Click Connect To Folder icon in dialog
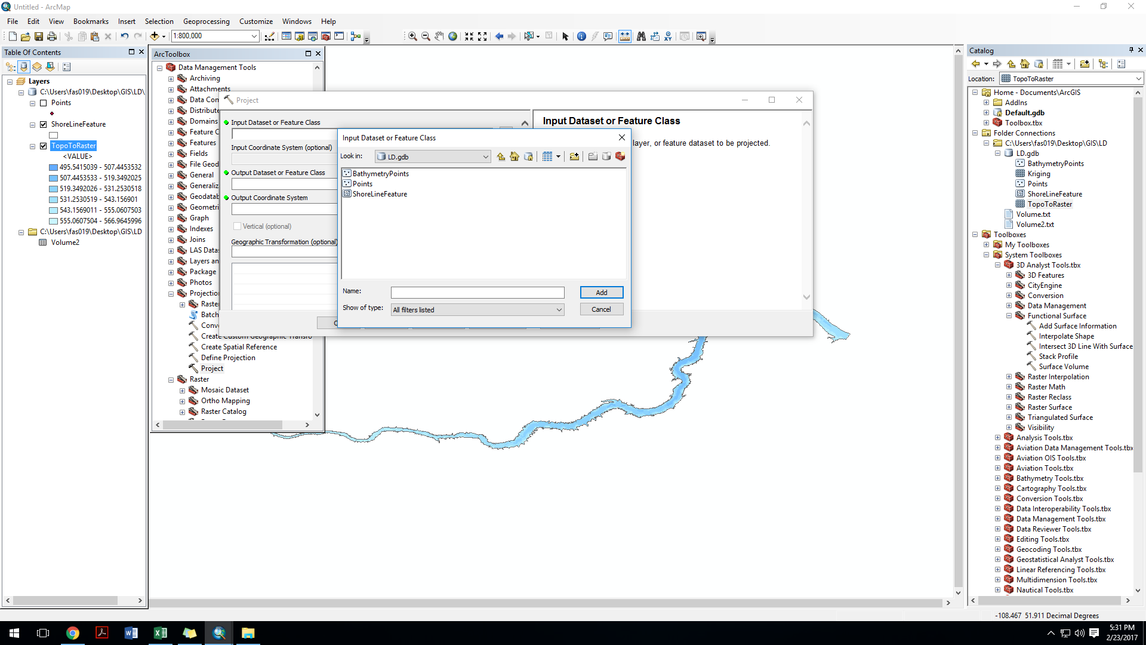1146x645 pixels. click(x=574, y=156)
